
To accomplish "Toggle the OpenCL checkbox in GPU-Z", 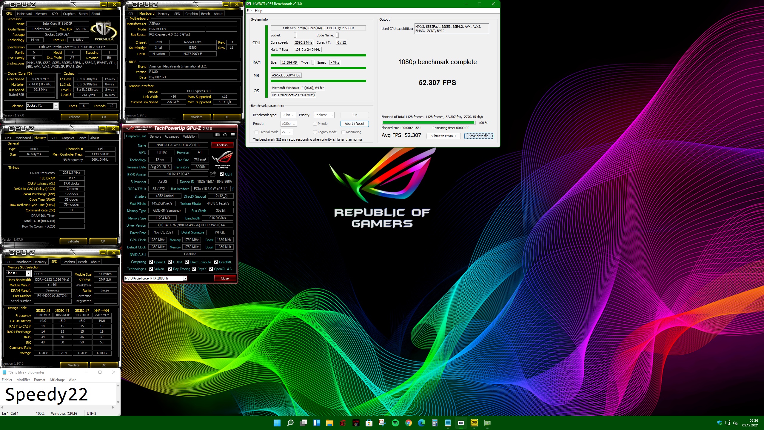I will tap(151, 262).
